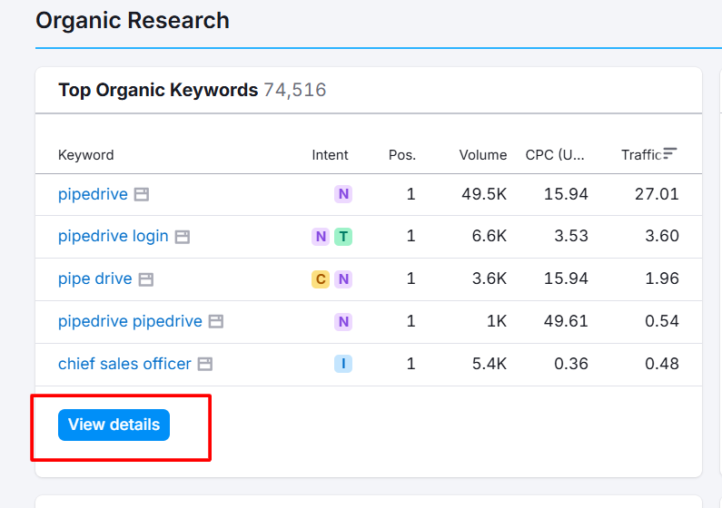Click the 0.54 traffic value
Viewport: 722px width, 508px height.
click(662, 321)
